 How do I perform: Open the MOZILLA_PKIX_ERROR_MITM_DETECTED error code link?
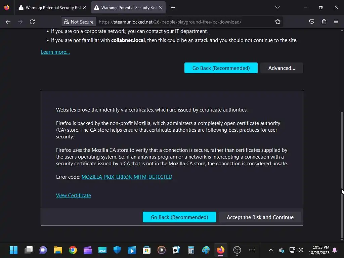tap(127, 177)
